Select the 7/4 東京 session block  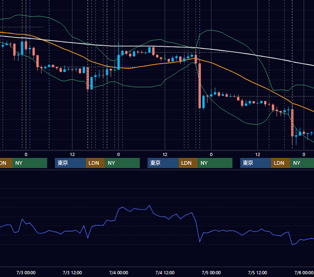click(163, 163)
